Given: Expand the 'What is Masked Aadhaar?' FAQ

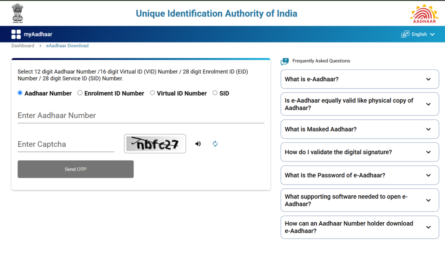Looking at the screenshot, I should click(360, 129).
